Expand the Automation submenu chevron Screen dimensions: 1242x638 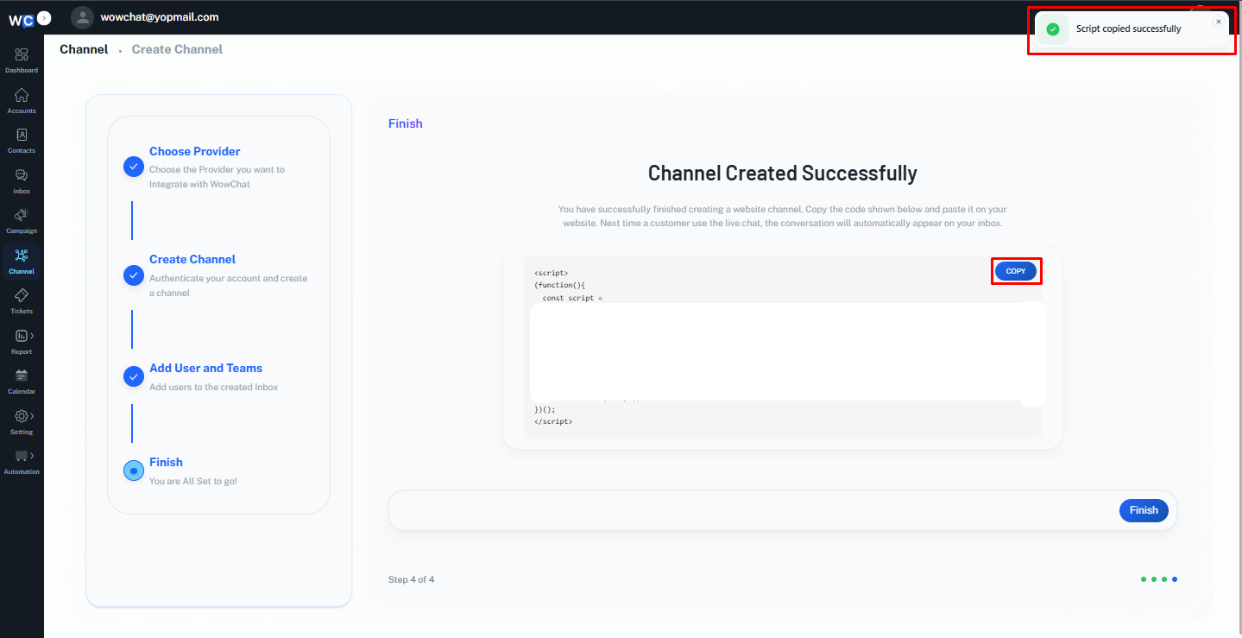[x=32, y=456]
